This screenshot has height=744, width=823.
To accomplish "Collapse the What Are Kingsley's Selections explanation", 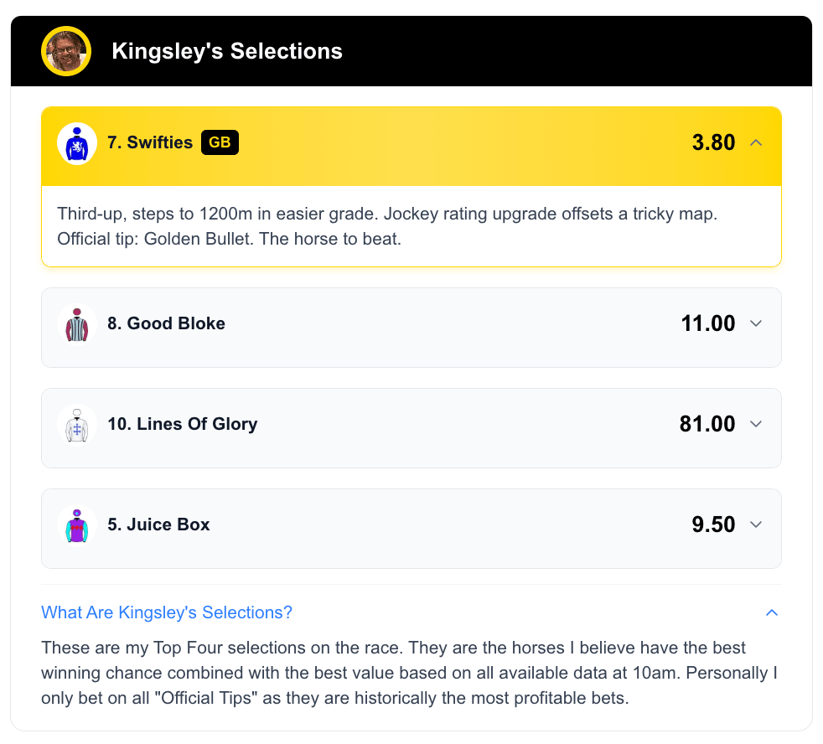I will [771, 612].
